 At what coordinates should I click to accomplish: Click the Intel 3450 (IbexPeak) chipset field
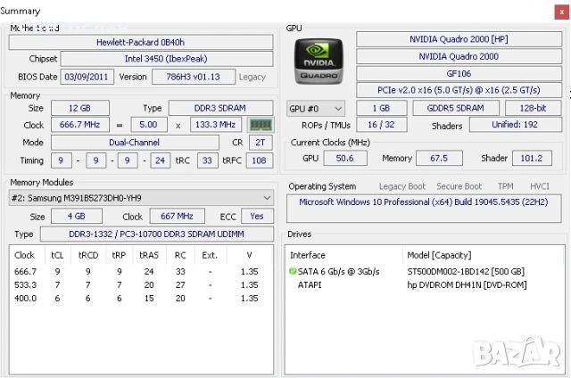click(x=167, y=59)
